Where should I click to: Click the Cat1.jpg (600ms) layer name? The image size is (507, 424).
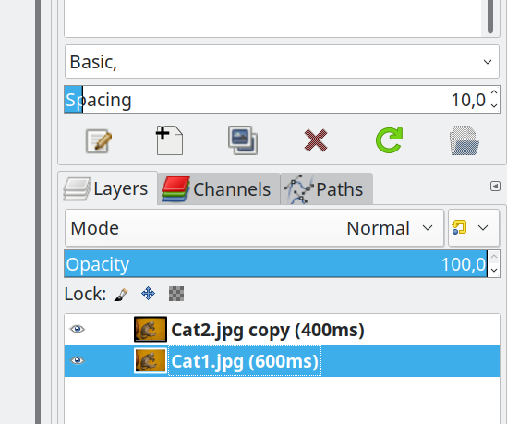pos(245,361)
